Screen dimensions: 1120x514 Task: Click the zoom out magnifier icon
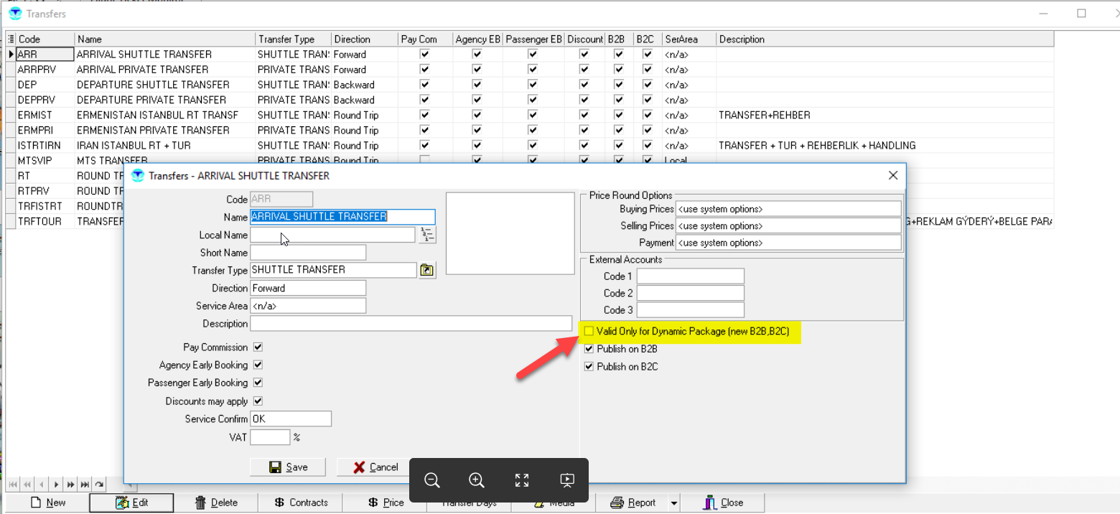(x=432, y=480)
